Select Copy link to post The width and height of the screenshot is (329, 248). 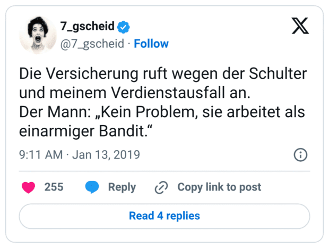click(219, 187)
